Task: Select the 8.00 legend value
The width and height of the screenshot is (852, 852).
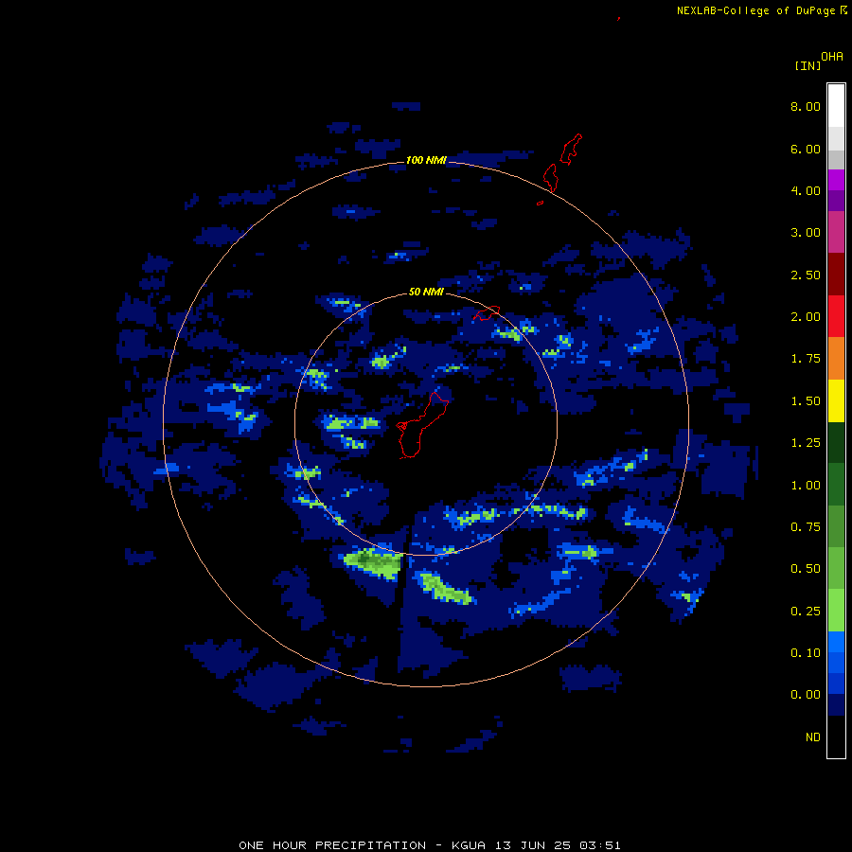Action: pyautogui.click(x=806, y=106)
